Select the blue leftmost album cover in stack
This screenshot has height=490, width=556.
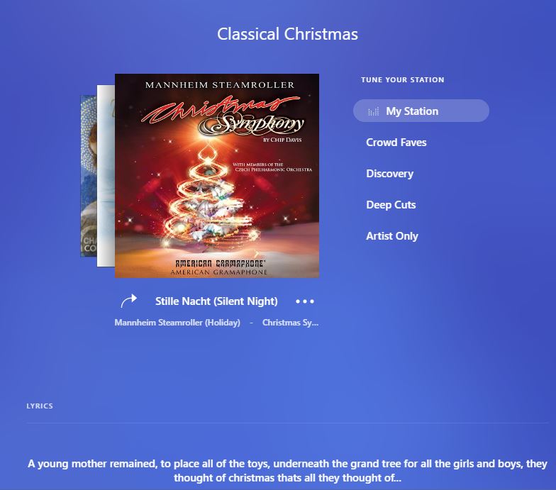(89, 176)
